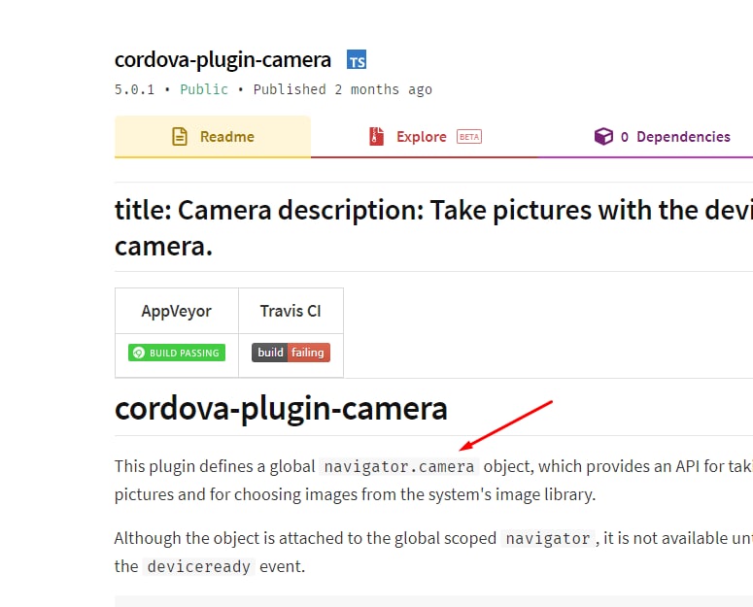The height and width of the screenshot is (607, 753).
Task: Click the AppVeyor build passing badge
Action: (177, 353)
